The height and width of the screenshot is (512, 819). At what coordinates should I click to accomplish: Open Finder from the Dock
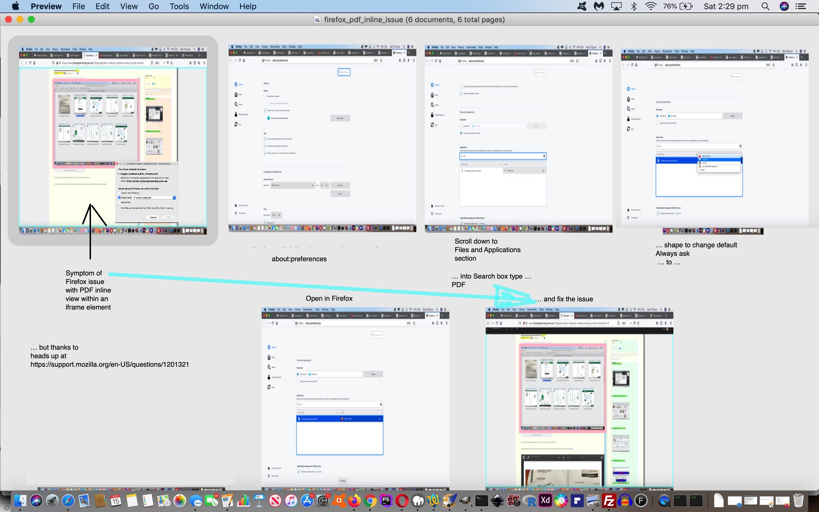20,501
